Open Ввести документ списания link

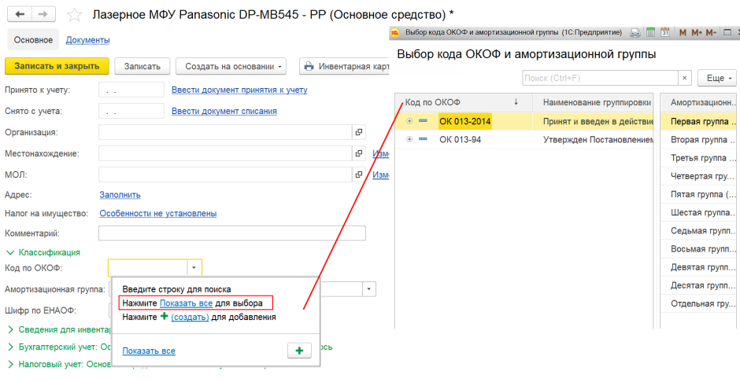(x=224, y=111)
